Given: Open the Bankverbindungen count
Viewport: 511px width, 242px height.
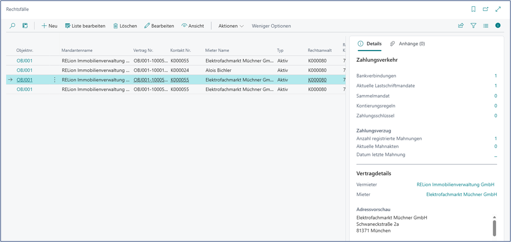Looking at the screenshot, I should 496,76.
